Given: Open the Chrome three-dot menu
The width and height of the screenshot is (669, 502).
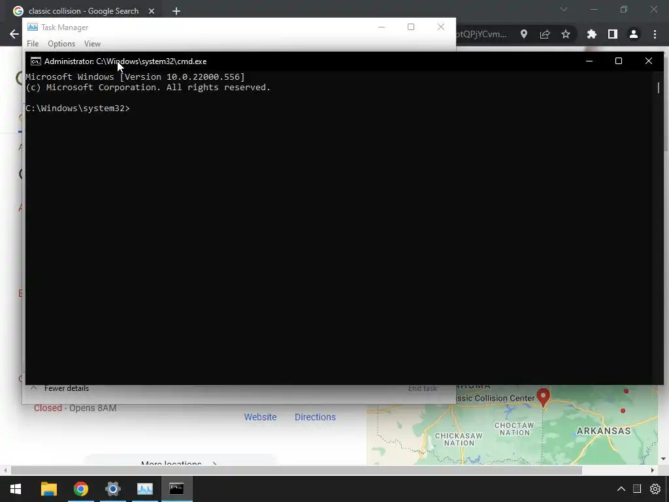Looking at the screenshot, I should [655, 34].
